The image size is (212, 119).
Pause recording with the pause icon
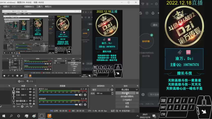click(x=137, y=93)
